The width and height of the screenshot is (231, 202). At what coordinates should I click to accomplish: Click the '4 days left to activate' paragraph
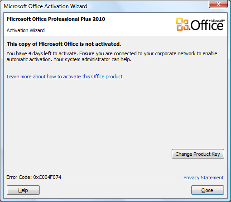click(x=112, y=57)
